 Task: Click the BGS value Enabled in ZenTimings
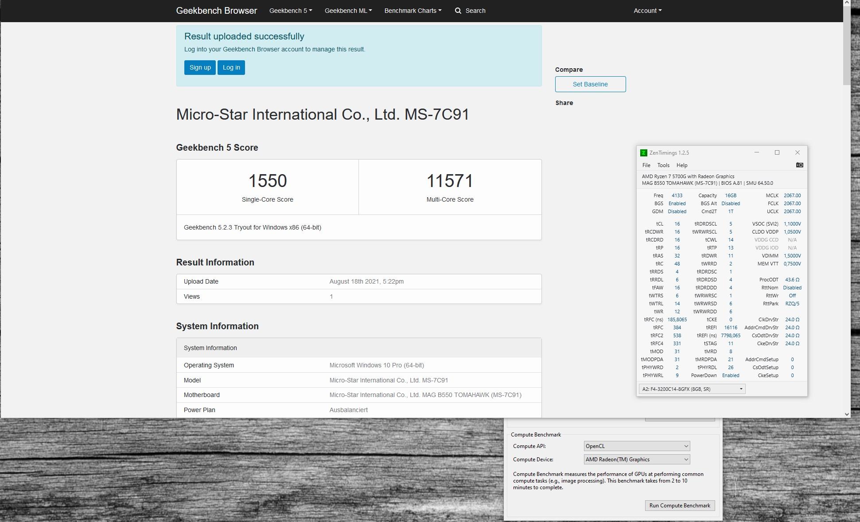click(x=677, y=203)
